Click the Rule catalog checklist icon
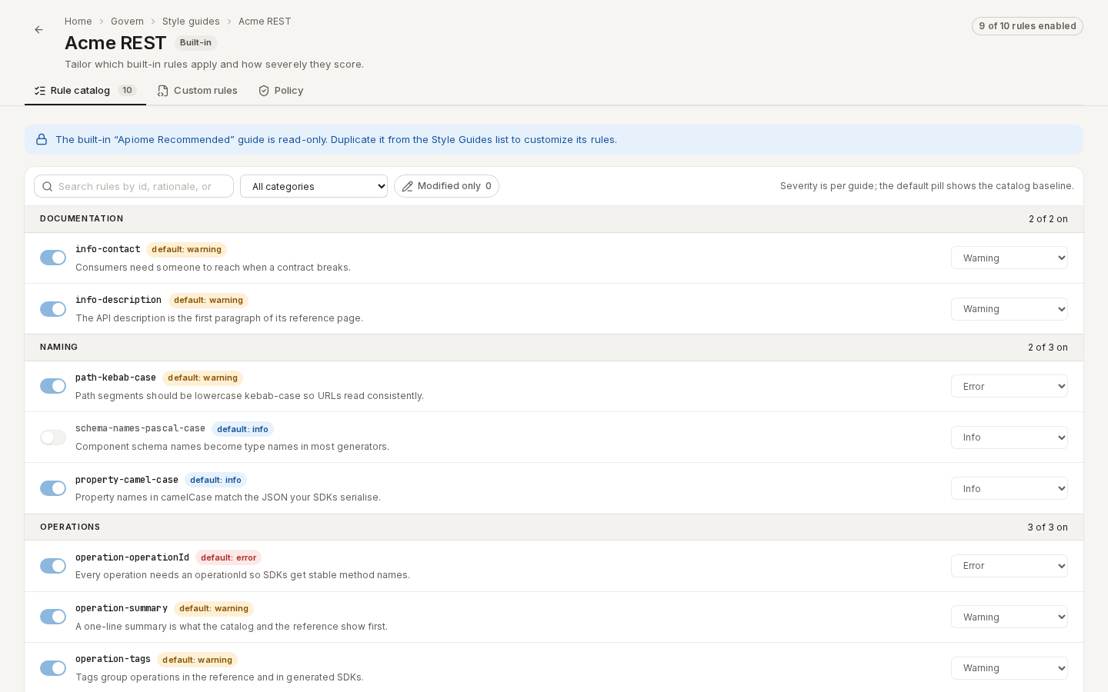 tap(40, 91)
